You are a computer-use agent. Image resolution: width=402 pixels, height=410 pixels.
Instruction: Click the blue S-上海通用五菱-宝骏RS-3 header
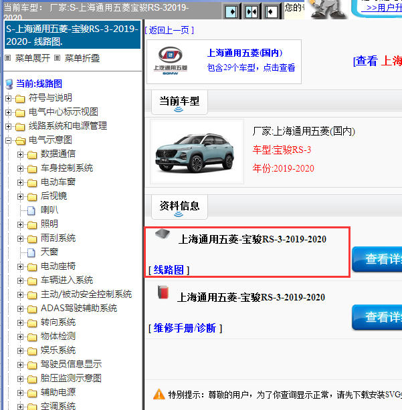coord(72,35)
